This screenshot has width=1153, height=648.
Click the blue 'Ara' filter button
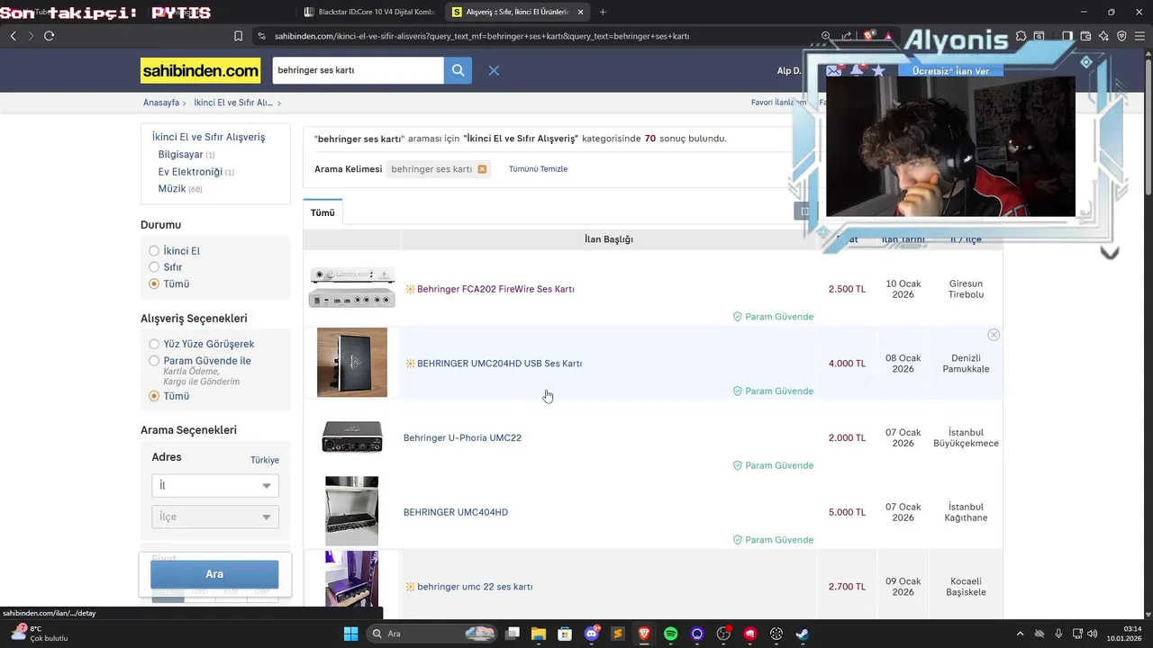click(214, 574)
